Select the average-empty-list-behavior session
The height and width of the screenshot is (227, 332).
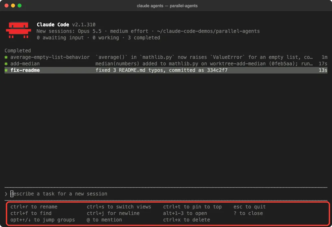[x=166, y=57]
